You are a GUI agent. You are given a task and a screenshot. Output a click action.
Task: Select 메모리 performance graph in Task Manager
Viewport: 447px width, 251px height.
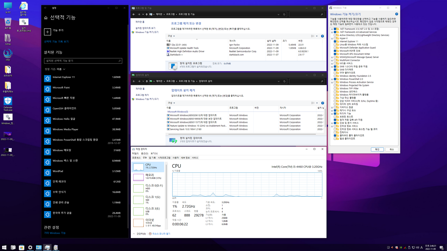148,177
